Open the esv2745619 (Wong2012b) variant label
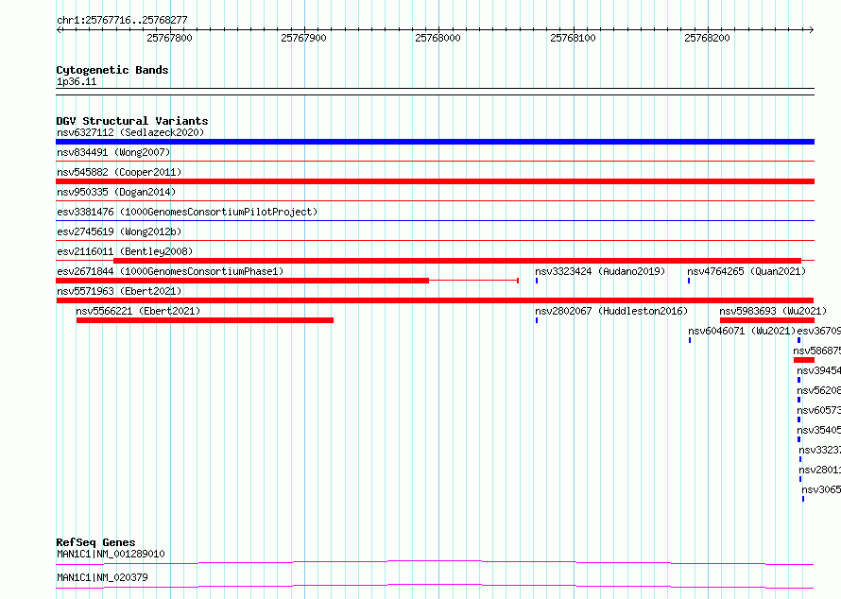841x599 pixels. 119,231
